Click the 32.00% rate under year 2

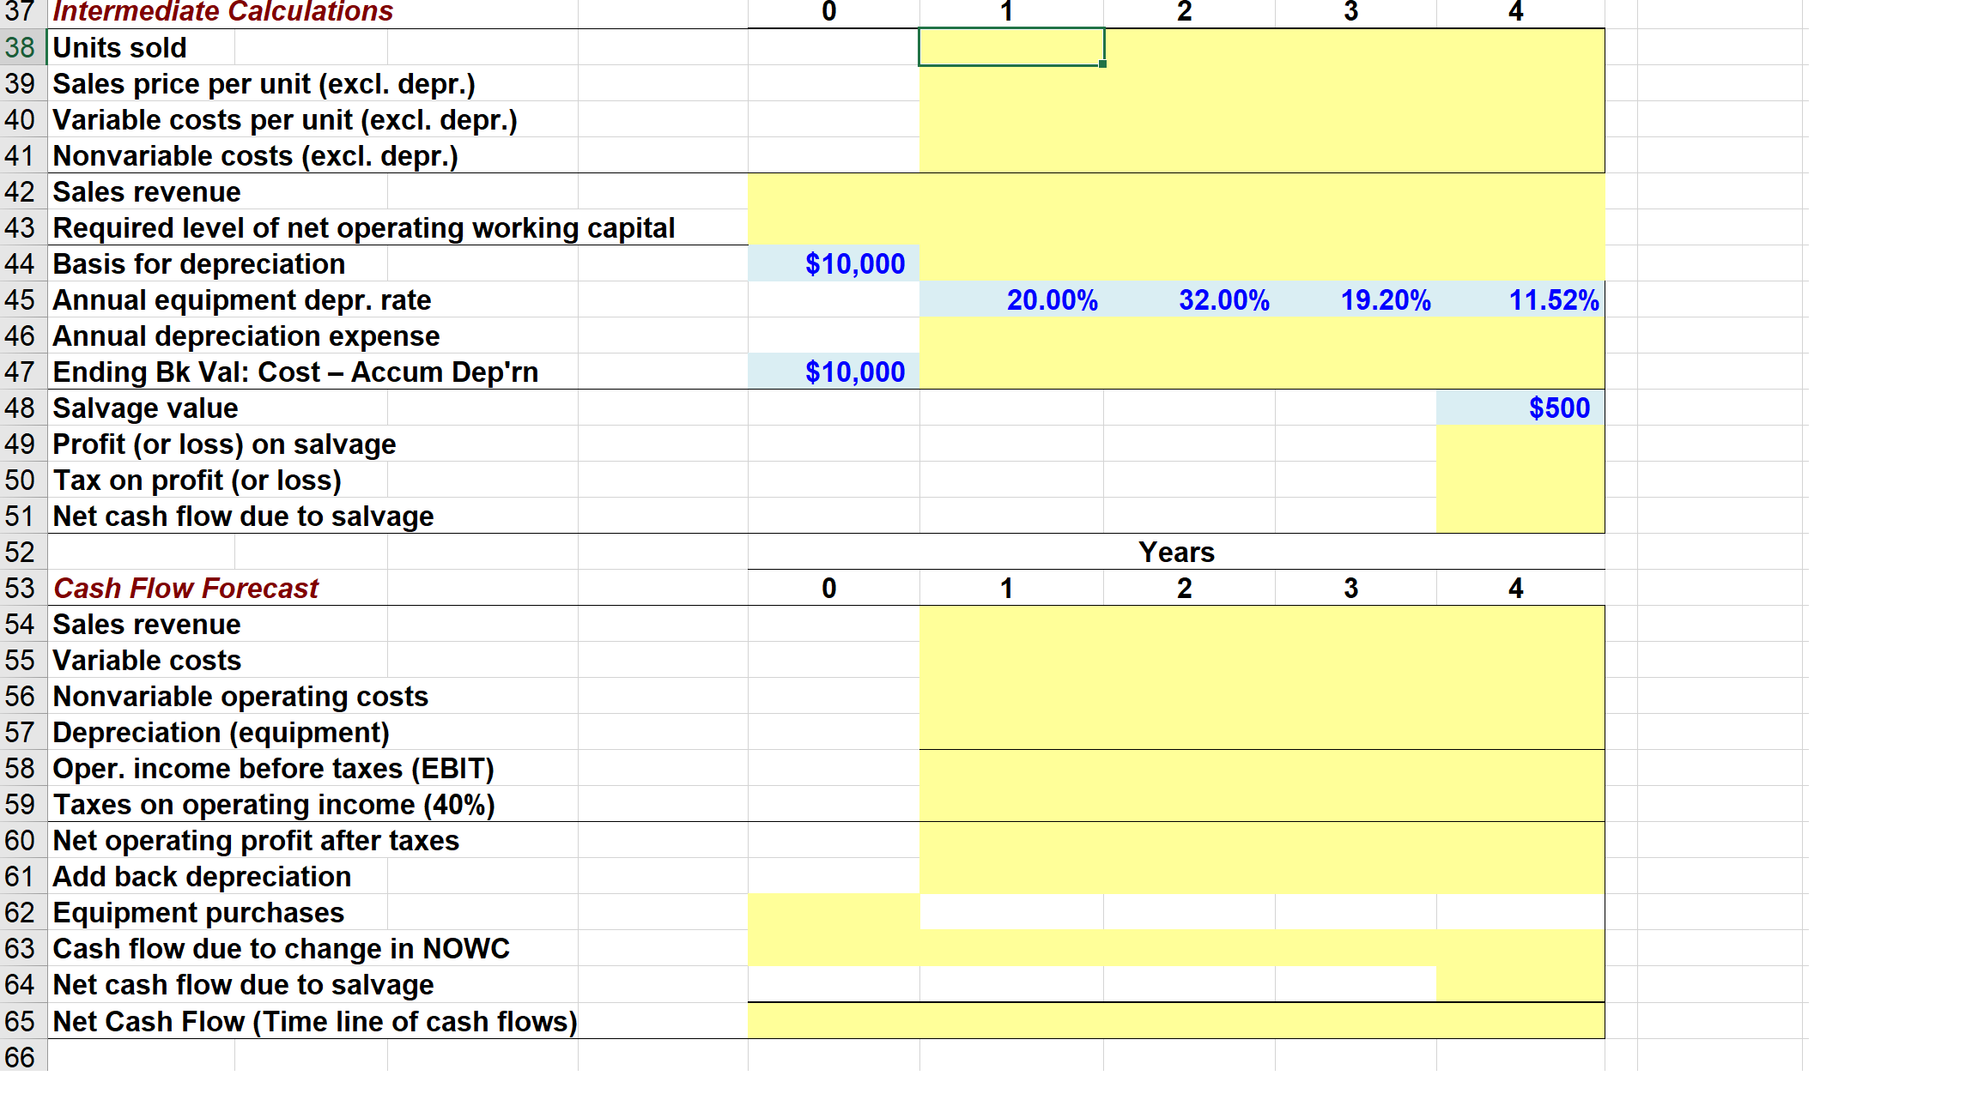click(x=1224, y=300)
